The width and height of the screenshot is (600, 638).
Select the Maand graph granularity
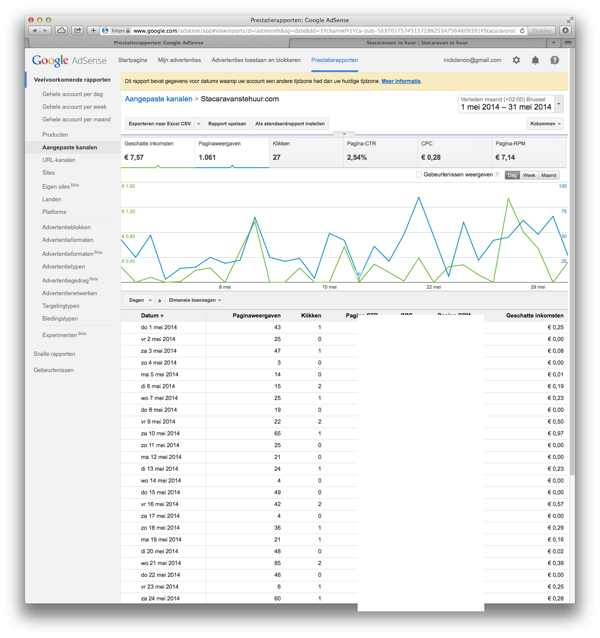tap(548, 175)
